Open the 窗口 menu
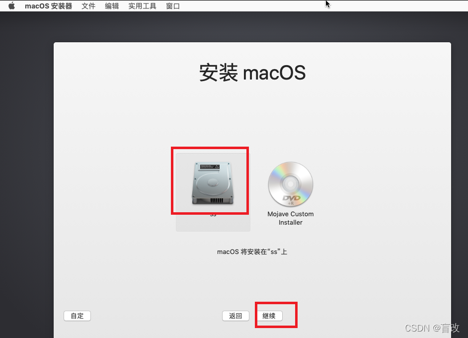This screenshot has height=338, width=468. (x=173, y=6)
